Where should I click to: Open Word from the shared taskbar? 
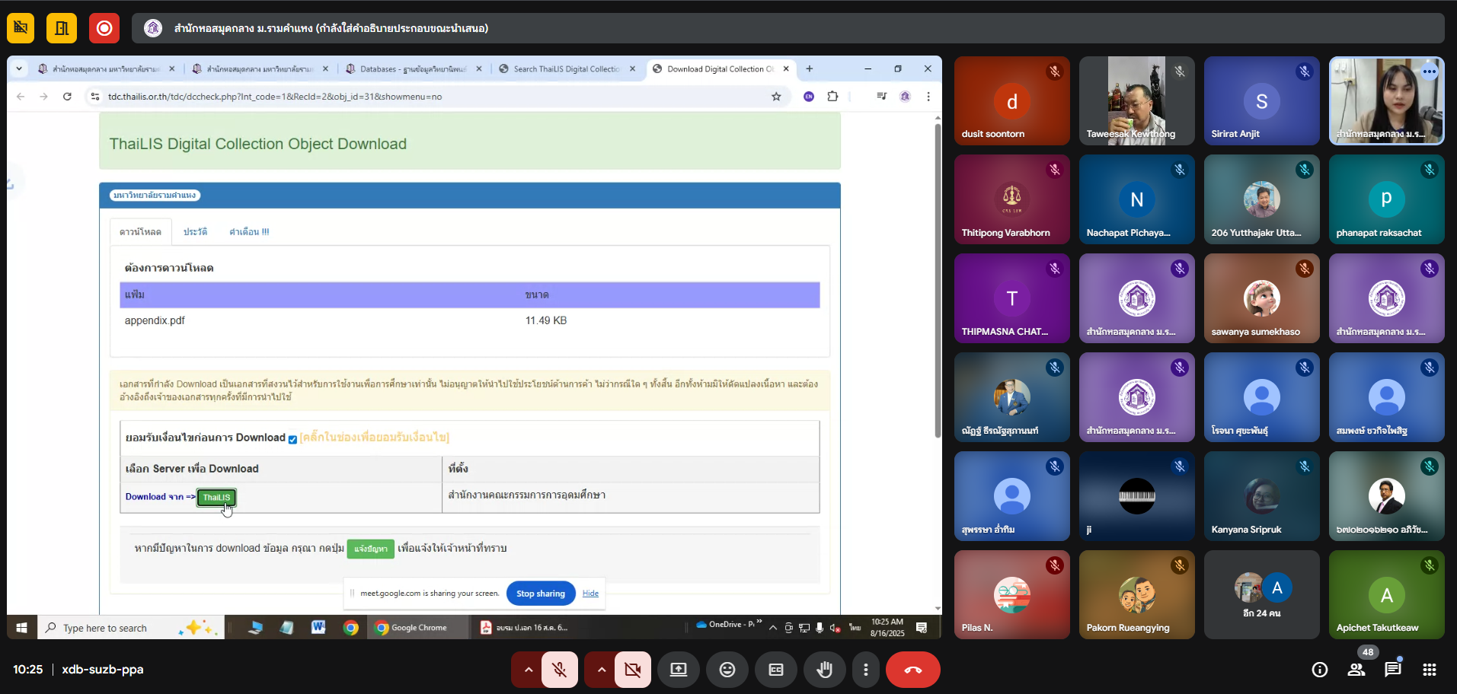[x=318, y=628]
